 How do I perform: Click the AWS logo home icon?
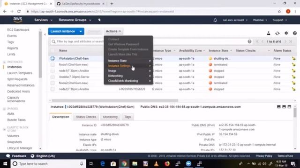point(18,20)
